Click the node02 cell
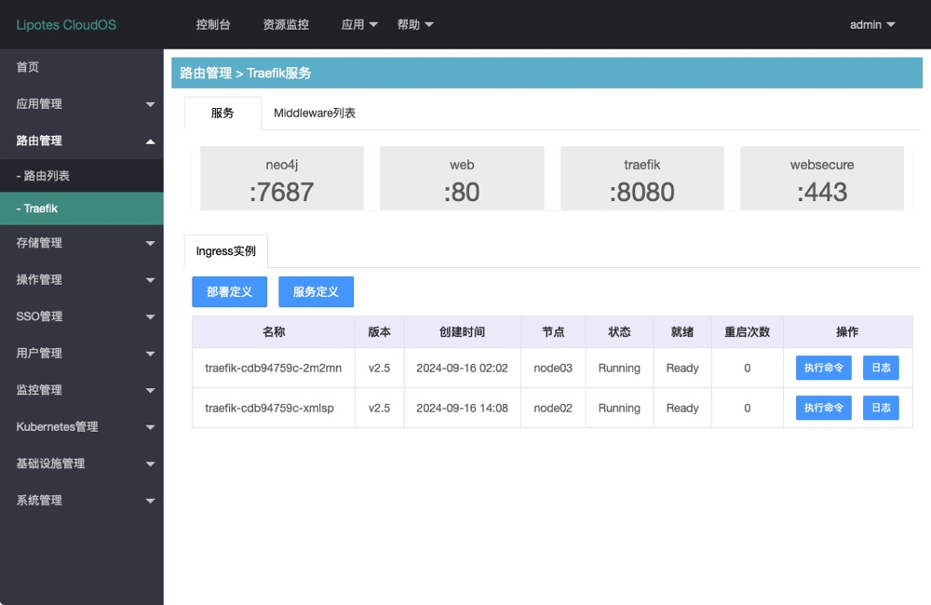The height and width of the screenshot is (605, 931). (x=553, y=409)
